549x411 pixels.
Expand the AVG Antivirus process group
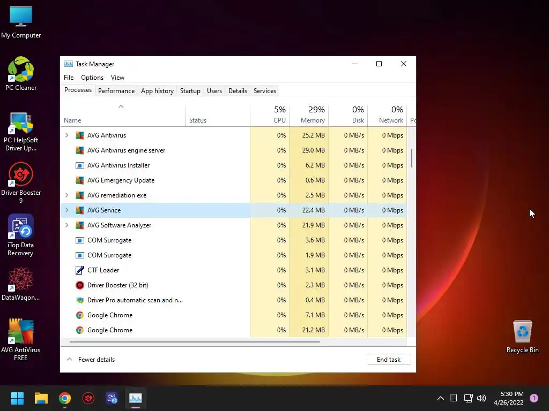click(x=66, y=135)
